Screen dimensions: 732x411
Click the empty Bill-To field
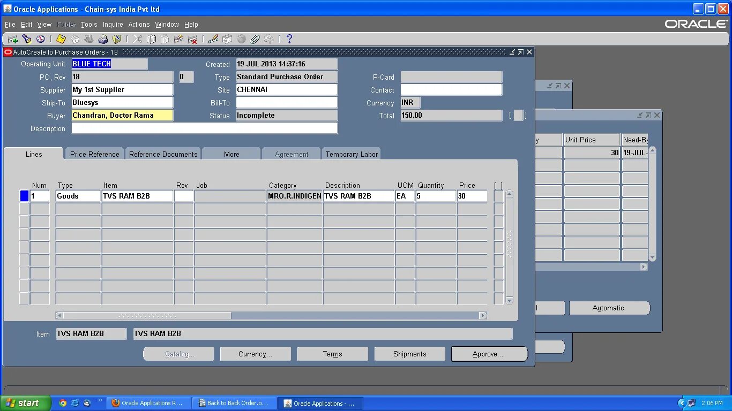pyautogui.click(x=287, y=102)
